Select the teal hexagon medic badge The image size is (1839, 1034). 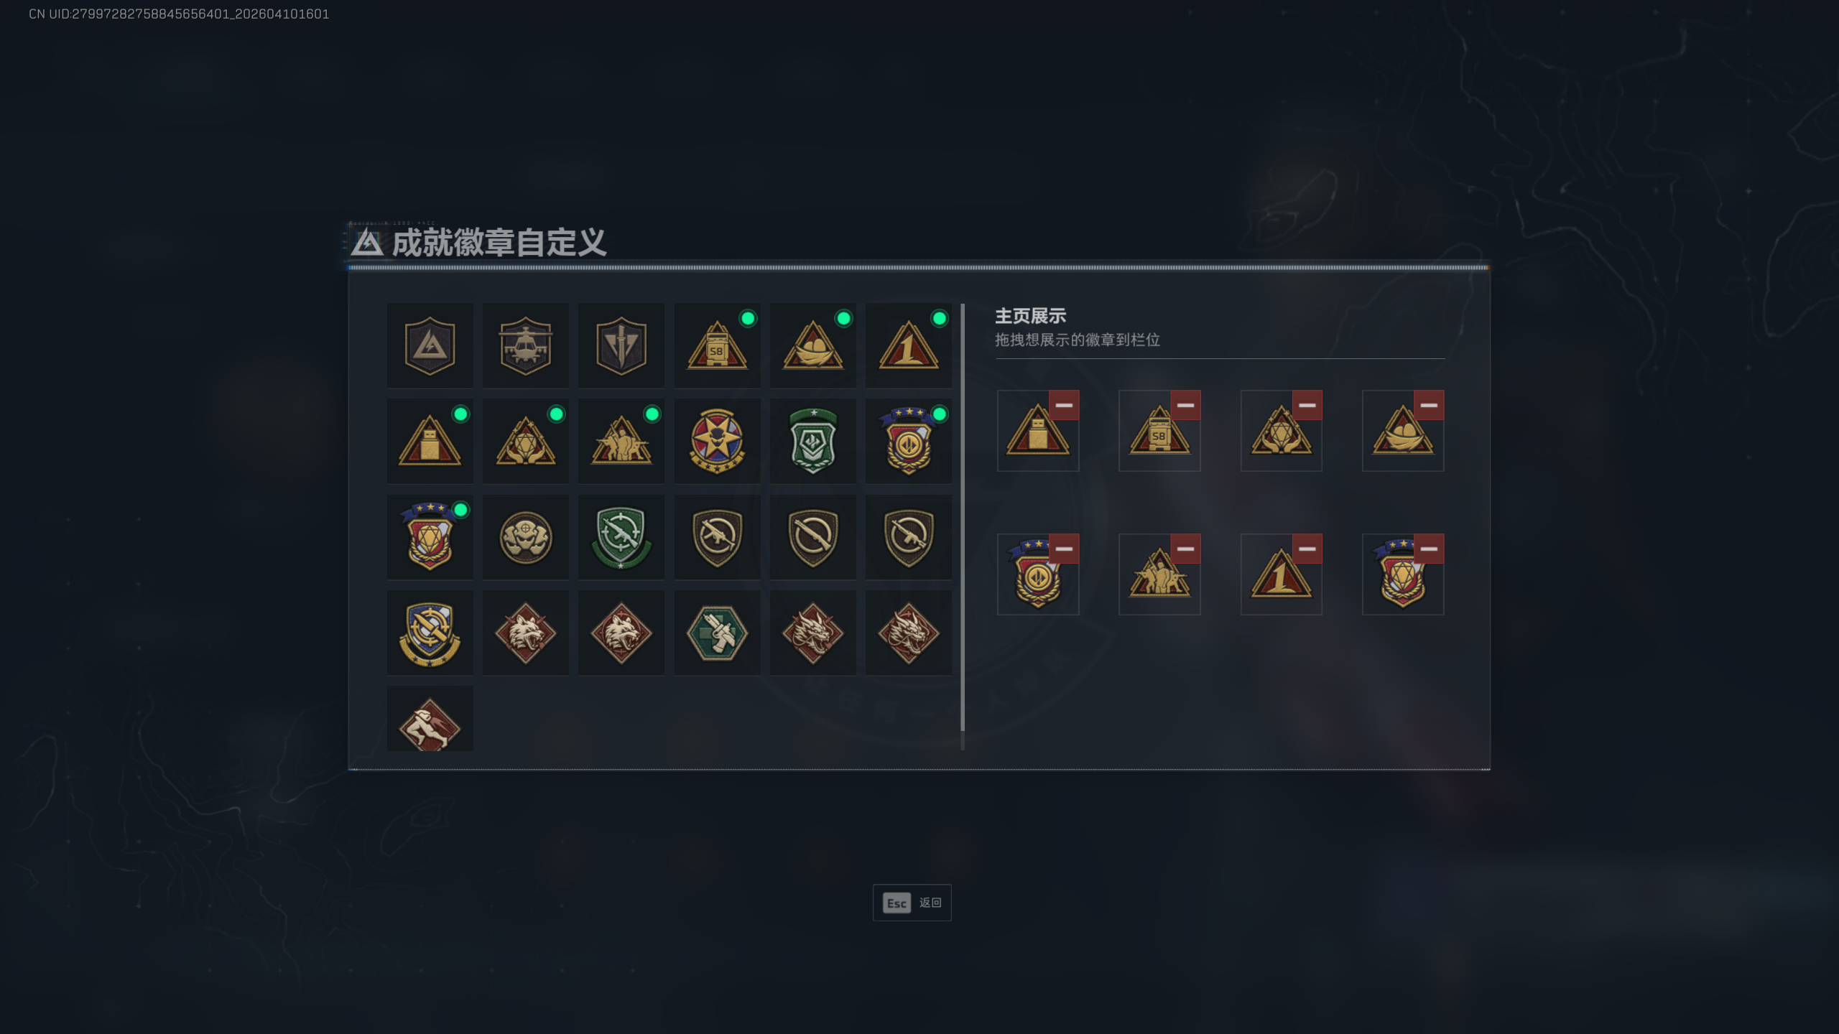[717, 633]
